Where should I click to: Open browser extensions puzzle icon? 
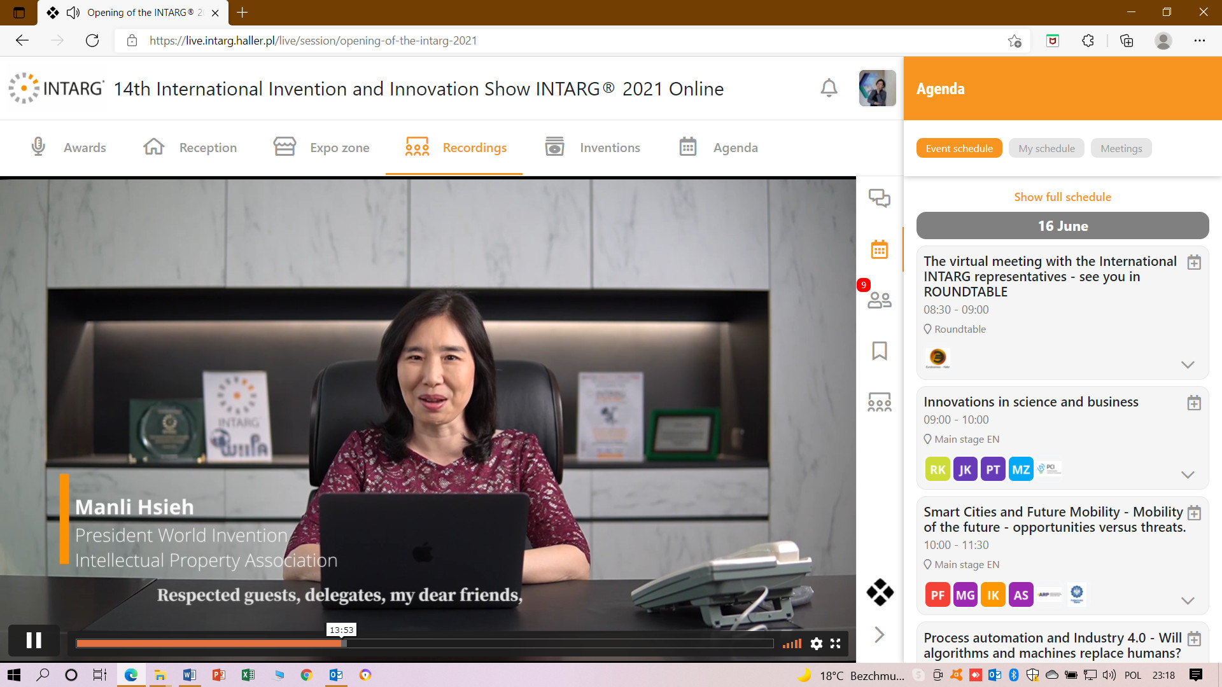(x=1088, y=41)
